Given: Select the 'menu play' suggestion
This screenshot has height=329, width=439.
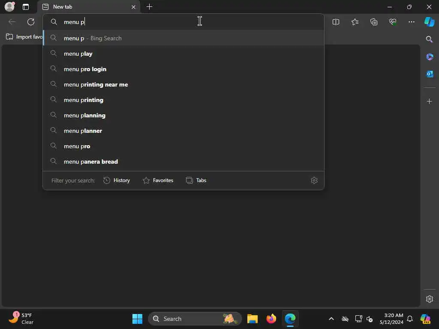Looking at the screenshot, I should click(x=183, y=54).
